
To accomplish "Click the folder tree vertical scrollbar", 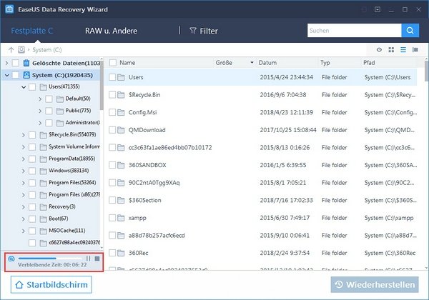I will pos(102,85).
